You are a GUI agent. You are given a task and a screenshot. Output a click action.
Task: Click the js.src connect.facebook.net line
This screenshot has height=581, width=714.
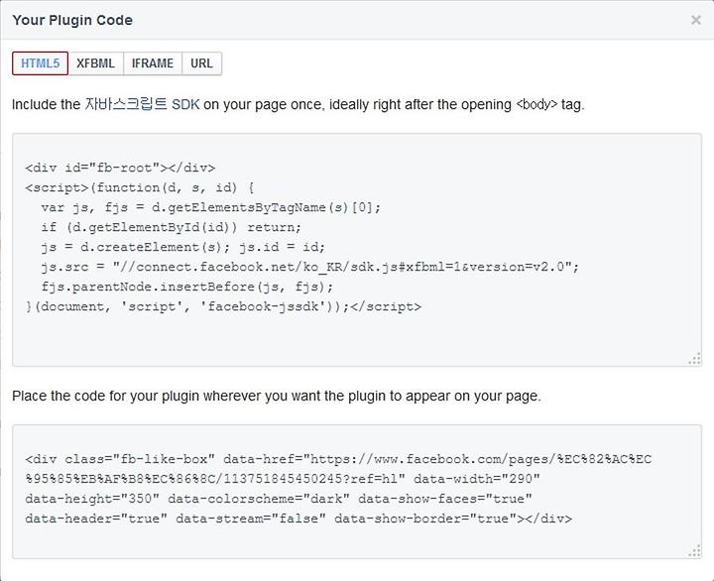[x=310, y=267]
